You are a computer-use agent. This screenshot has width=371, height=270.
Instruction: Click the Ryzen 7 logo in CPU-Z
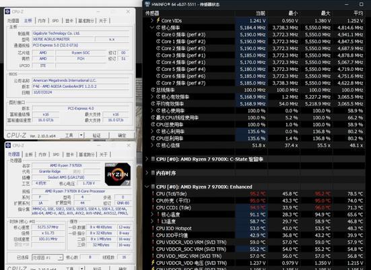pyautogui.click(x=118, y=174)
